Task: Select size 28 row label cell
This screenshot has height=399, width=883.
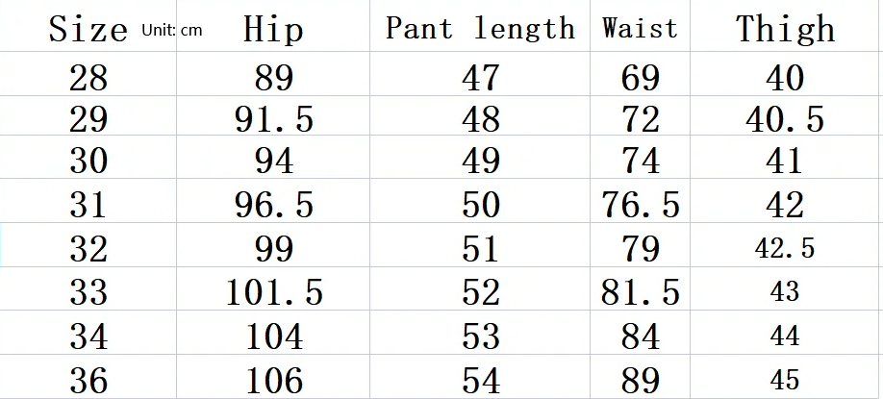Action: click(88, 78)
